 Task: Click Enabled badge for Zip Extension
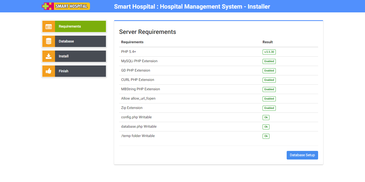pyautogui.click(x=269, y=108)
